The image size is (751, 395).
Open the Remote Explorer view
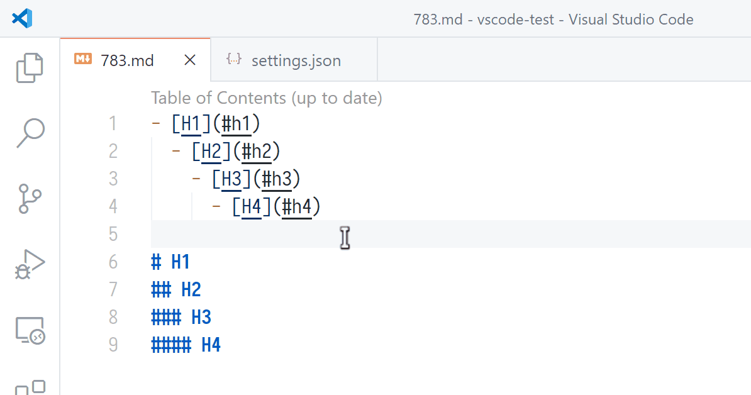pyautogui.click(x=30, y=331)
